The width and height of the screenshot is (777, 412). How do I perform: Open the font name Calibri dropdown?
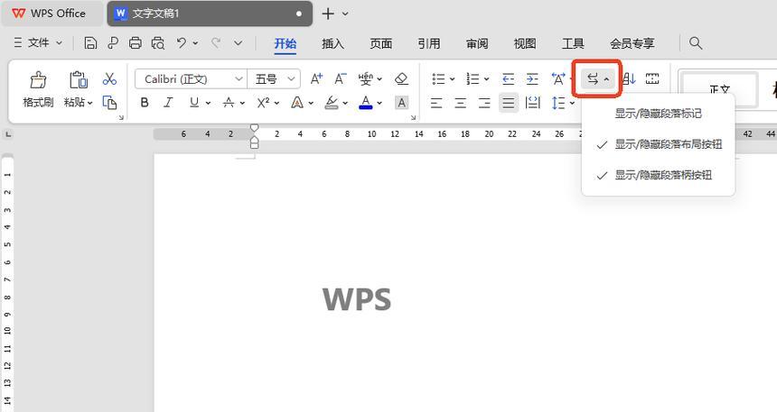click(239, 78)
